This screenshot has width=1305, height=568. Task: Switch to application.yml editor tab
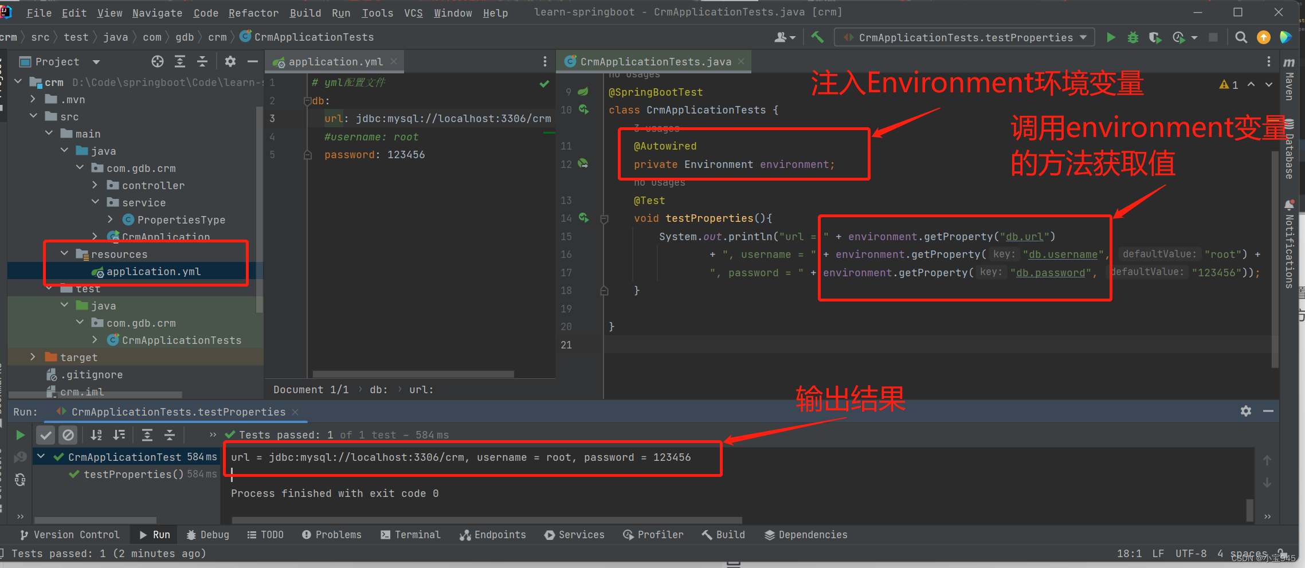[335, 61]
